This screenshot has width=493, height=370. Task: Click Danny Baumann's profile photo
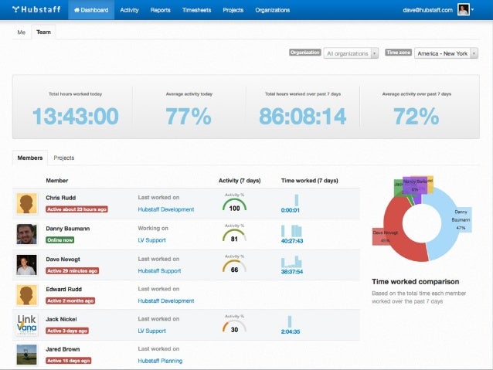pos(26,234)
